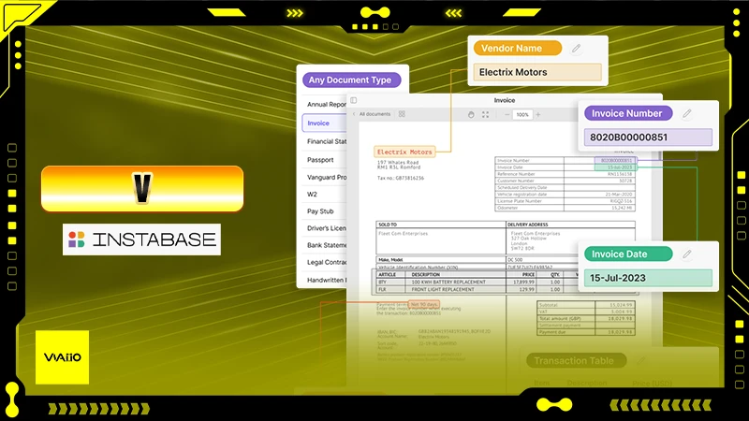Select Handwritten in the document type list
This screenshot has height=421, width=749.
[327, 280]
